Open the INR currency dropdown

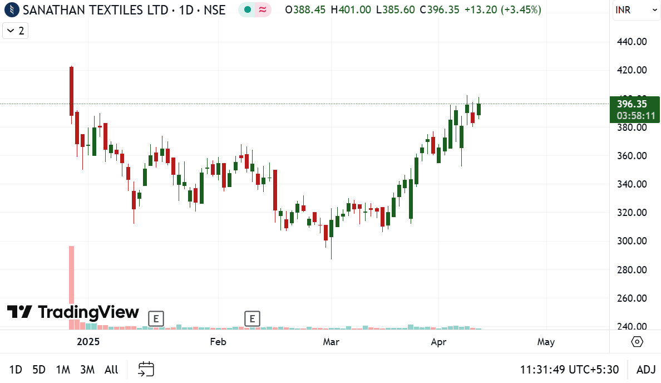[636, 9]
